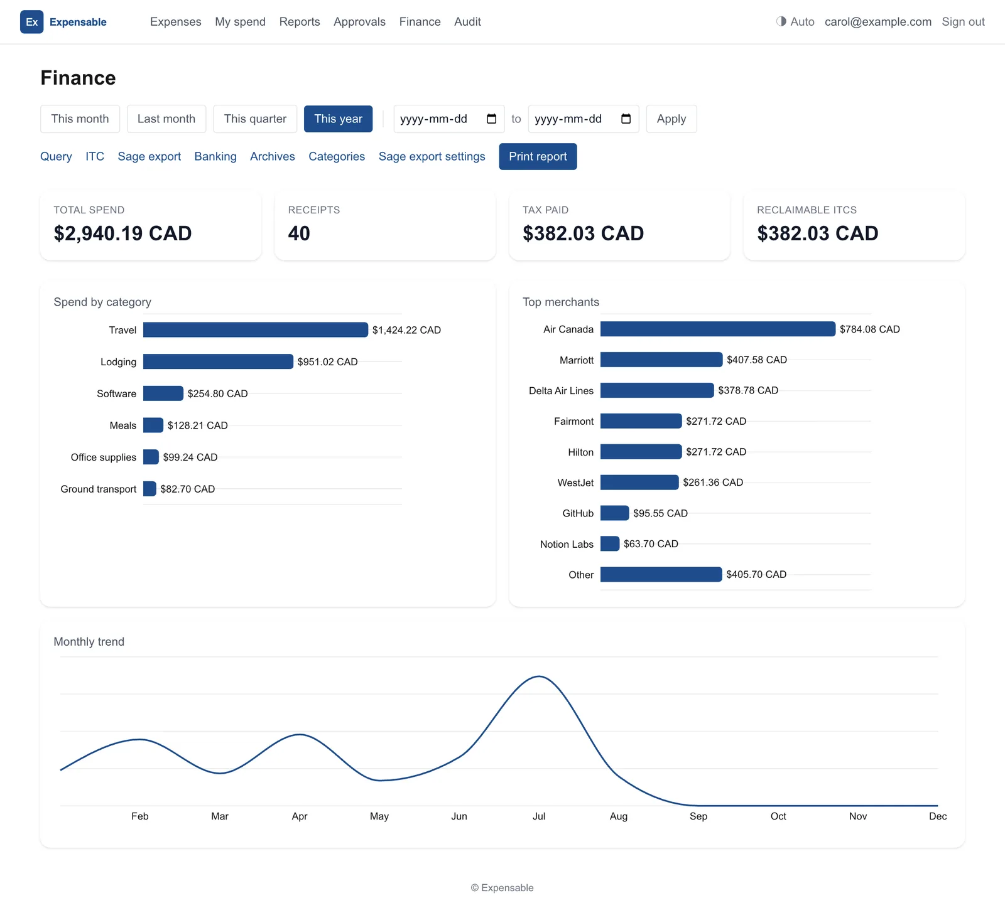The width and height of the screenshot is (1005, 908).
Task: Click the Air Canada merchant bar
Action: coord(717,329)
